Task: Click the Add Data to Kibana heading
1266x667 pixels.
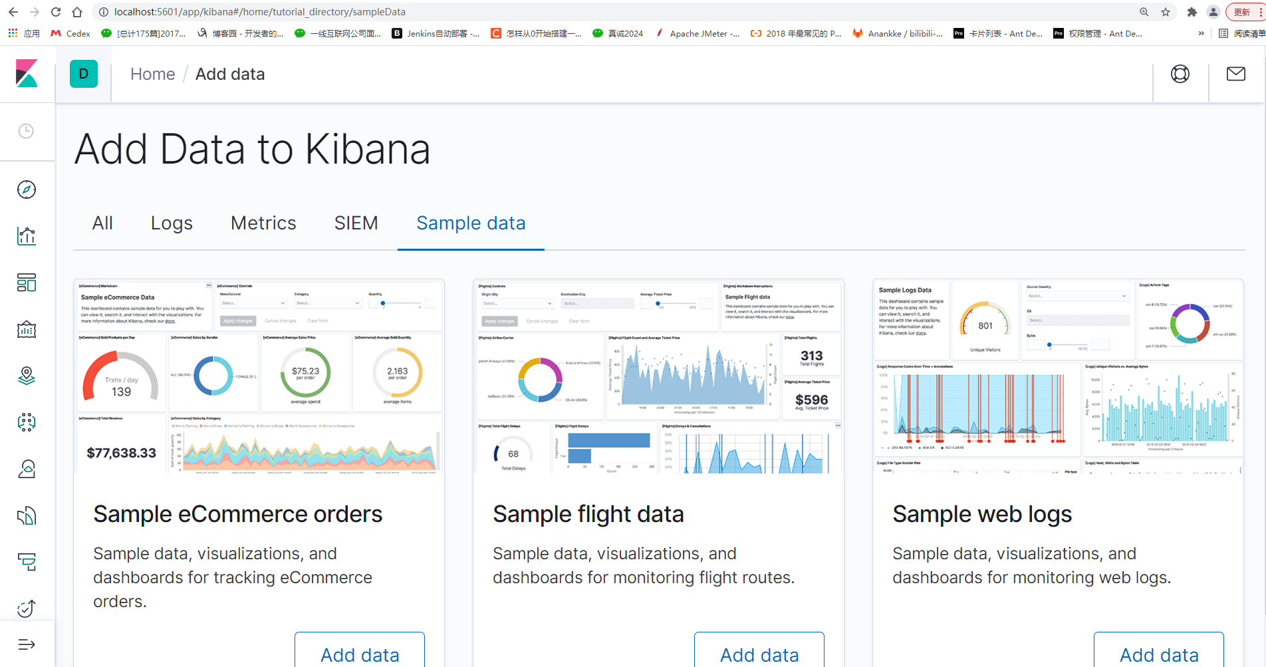Action: tap(253, 149)
